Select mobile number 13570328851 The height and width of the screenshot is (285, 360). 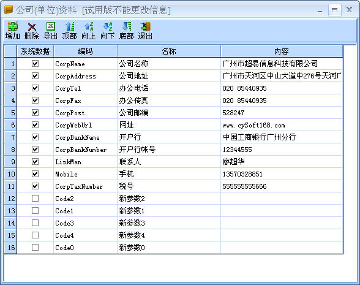[x=282, y=174]
